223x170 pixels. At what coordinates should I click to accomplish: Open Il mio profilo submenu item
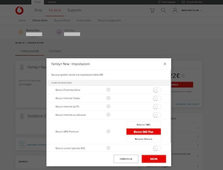(84, 20)
